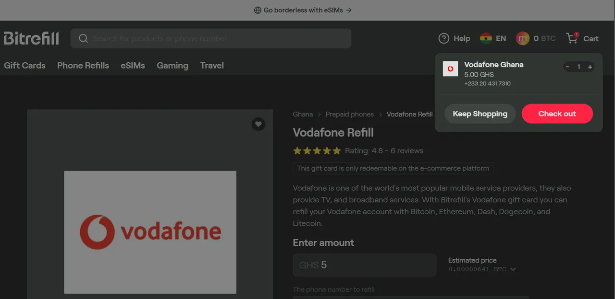
Task: Focus the product search field
Action: click(x=211, y=38)
